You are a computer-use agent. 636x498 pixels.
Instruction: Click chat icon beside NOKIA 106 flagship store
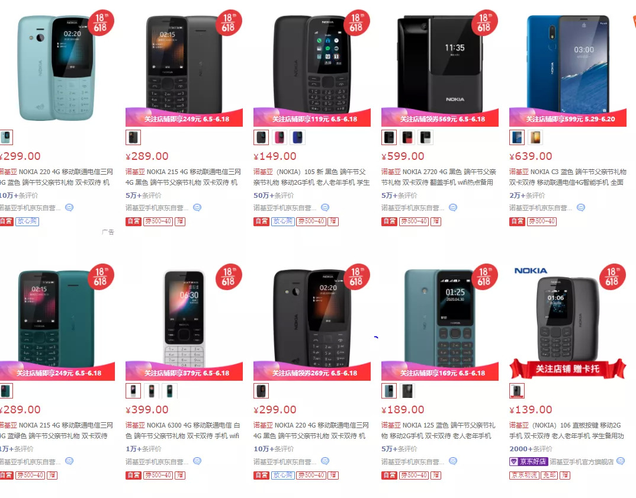coord(621,461)
